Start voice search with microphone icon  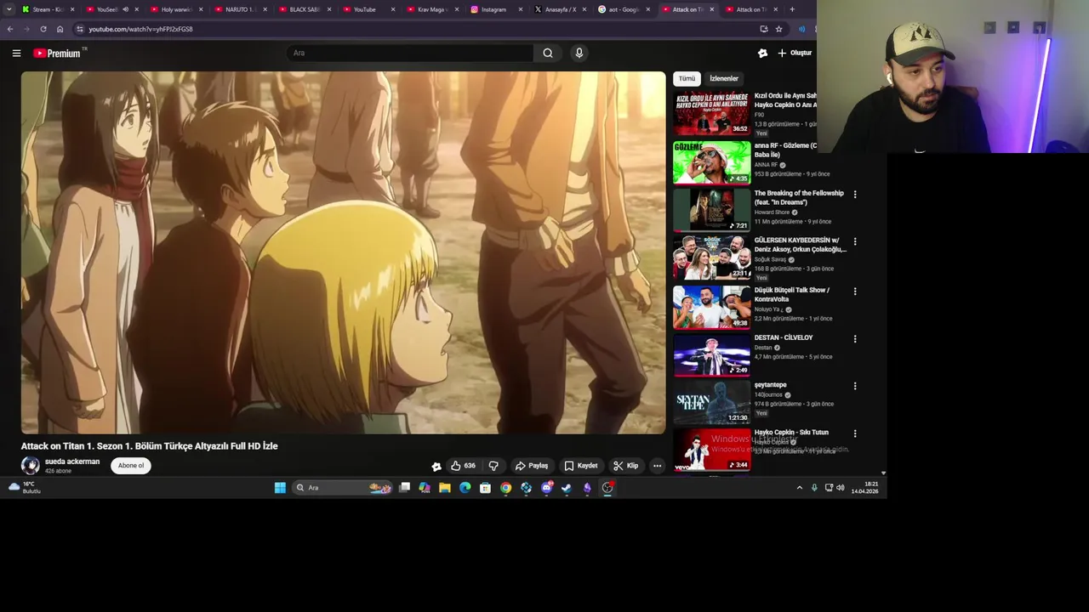tap(579, 53)
